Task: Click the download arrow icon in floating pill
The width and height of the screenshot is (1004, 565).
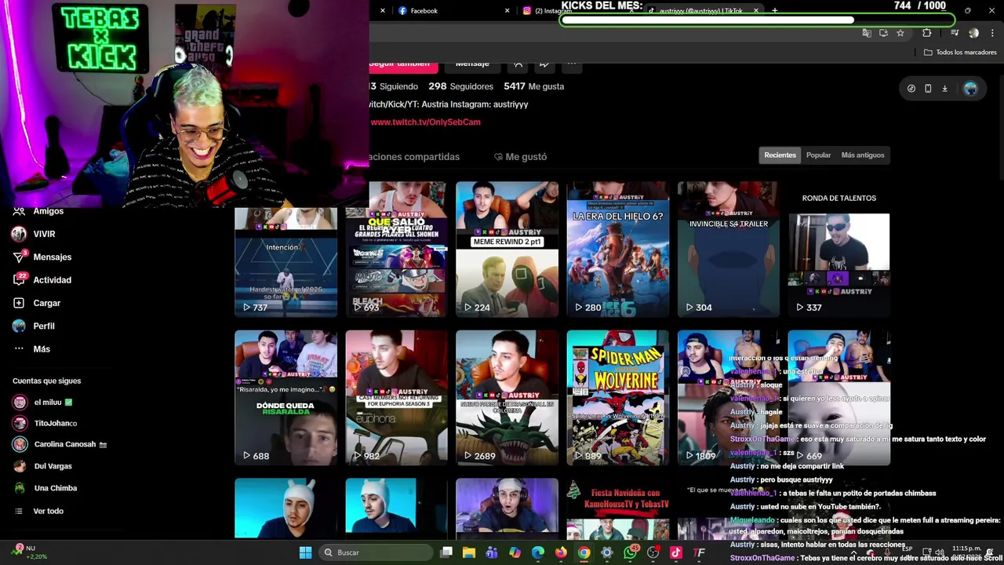Action: (x=944, y=89)
